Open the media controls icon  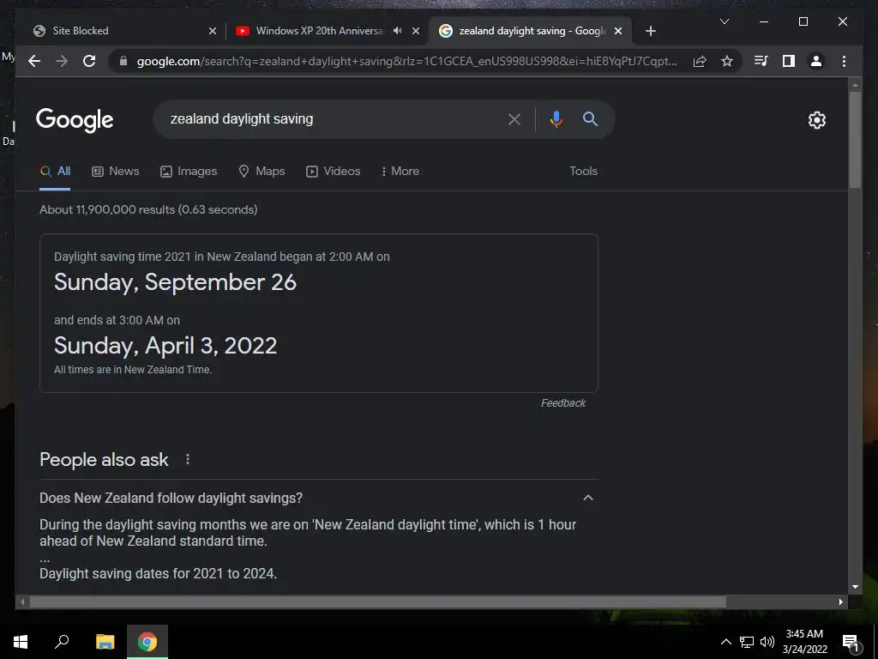point(761,61)
